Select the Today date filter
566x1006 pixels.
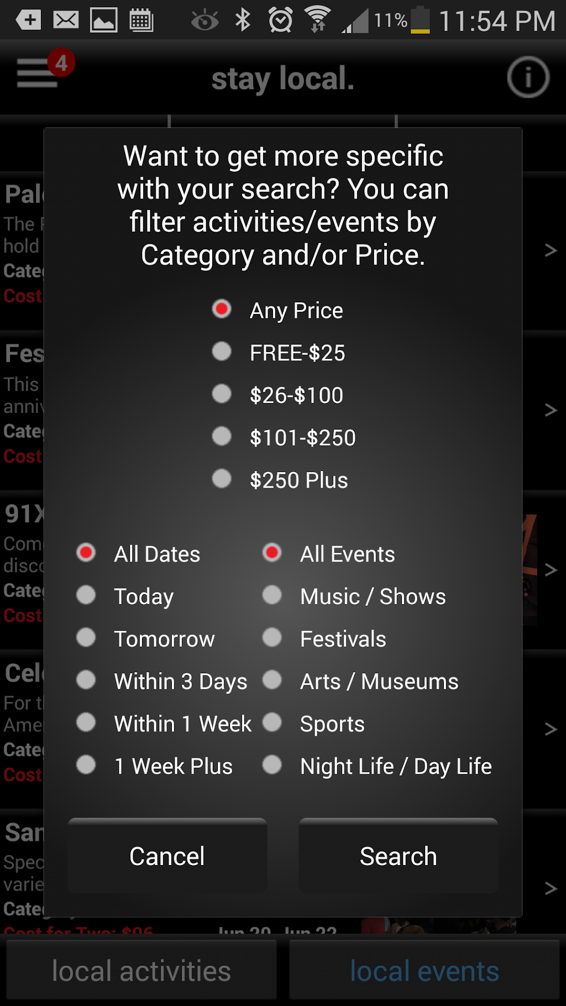pos(86,595)
